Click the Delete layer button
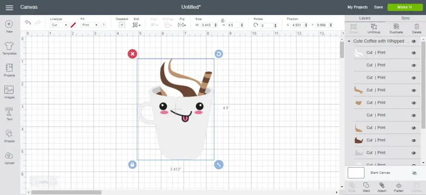The image size is (426, 195). (416, 28)
